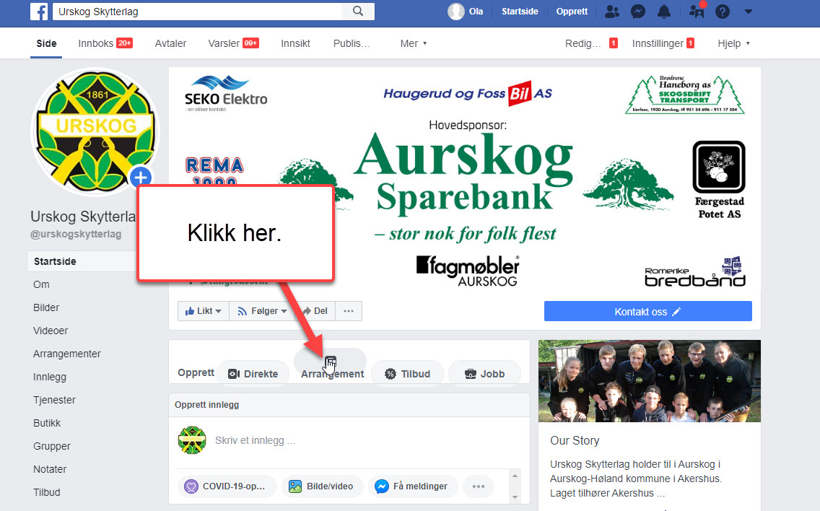Click the scroll-down arrow in post options
Screen dimensions: 820x511
click(x=515, y=497)
